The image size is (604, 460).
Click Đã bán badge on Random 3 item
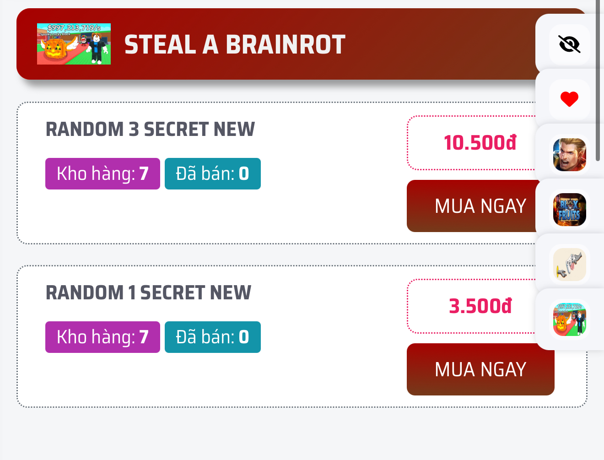tap(212, 174)
